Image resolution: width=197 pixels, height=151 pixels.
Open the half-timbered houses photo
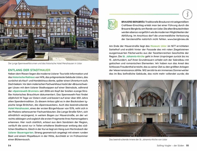(x=49, y=30)
